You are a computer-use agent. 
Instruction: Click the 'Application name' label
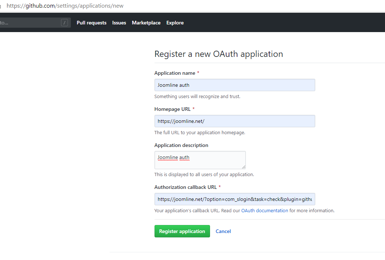point(175,73)
